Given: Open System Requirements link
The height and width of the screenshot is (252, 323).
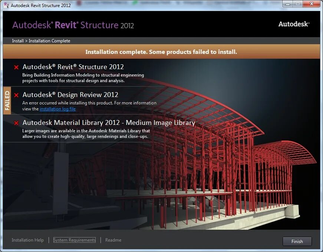Looking at the screenshot, I should click(x=75, y=240).
